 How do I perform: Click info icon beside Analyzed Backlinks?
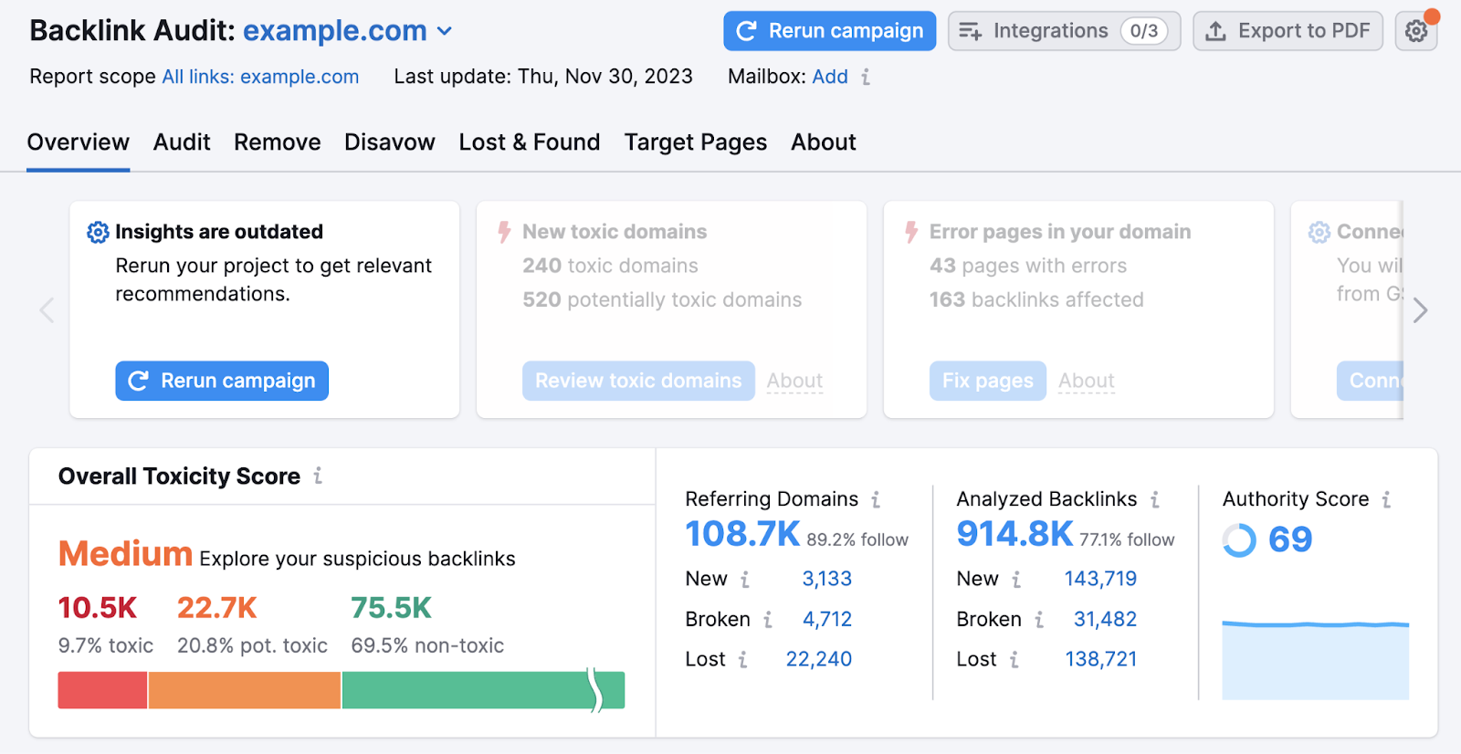[x=1155, y=499]
